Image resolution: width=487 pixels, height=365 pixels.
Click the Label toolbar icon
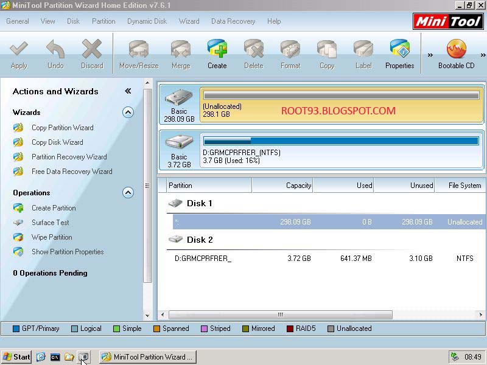(363, 49)
